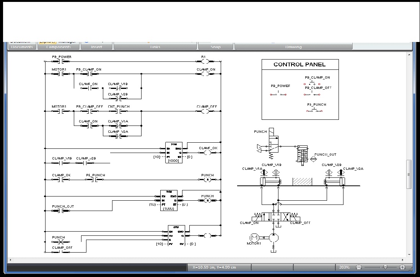Select the CLAMP_OFF output coil

click(x=205, y=111)
